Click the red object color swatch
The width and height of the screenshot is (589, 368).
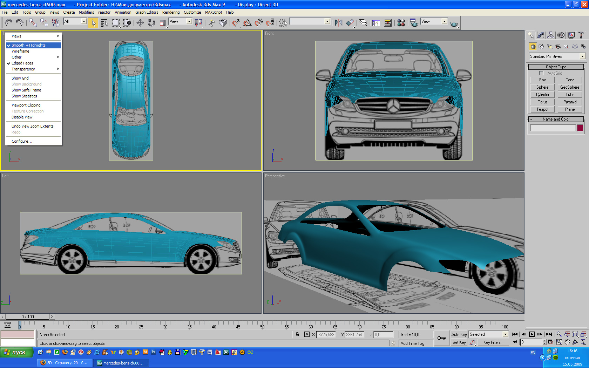[x=580, y=128]
